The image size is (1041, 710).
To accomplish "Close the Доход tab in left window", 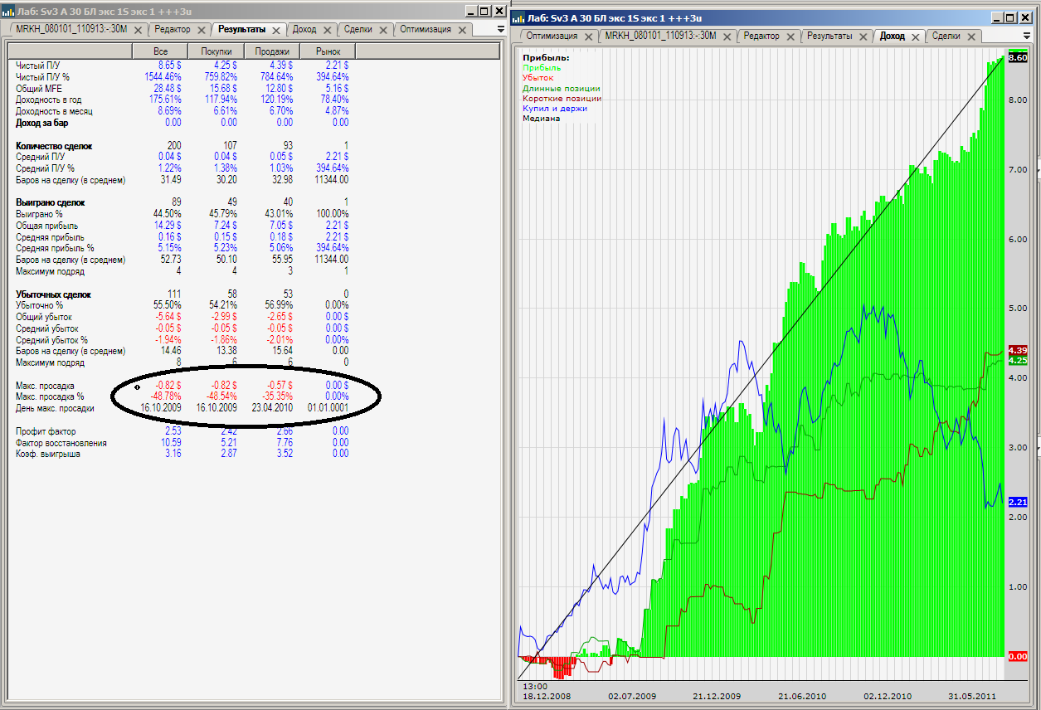I will point(328,30).
